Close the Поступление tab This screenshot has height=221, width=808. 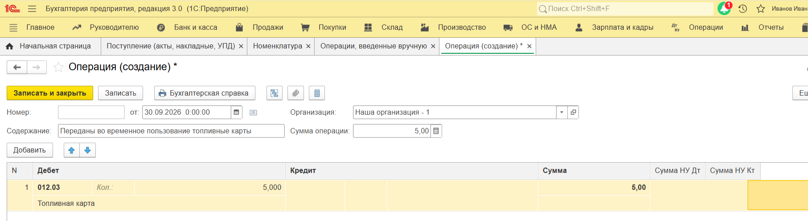pyautogui.click(x=241, y=46)
